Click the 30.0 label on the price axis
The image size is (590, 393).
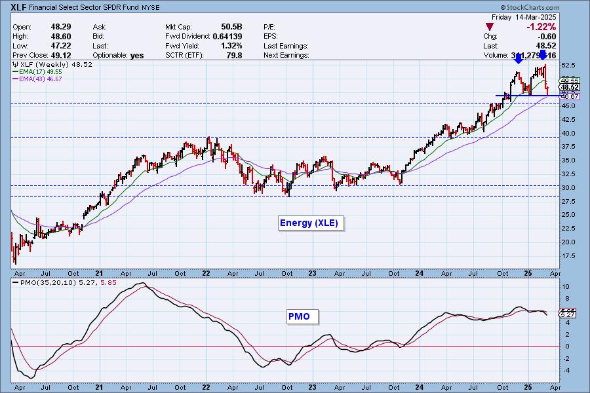pyautogui.click(x=568, y=188)
